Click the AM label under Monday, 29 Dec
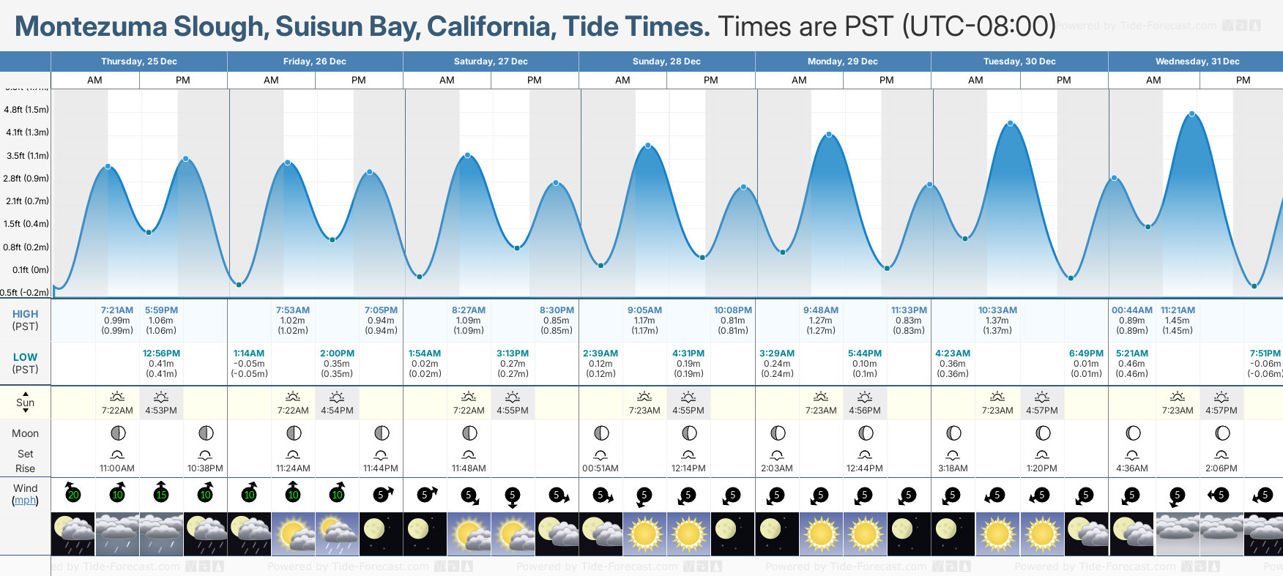This screenshot has height=576, width=1283. click(x=799, y=81)
